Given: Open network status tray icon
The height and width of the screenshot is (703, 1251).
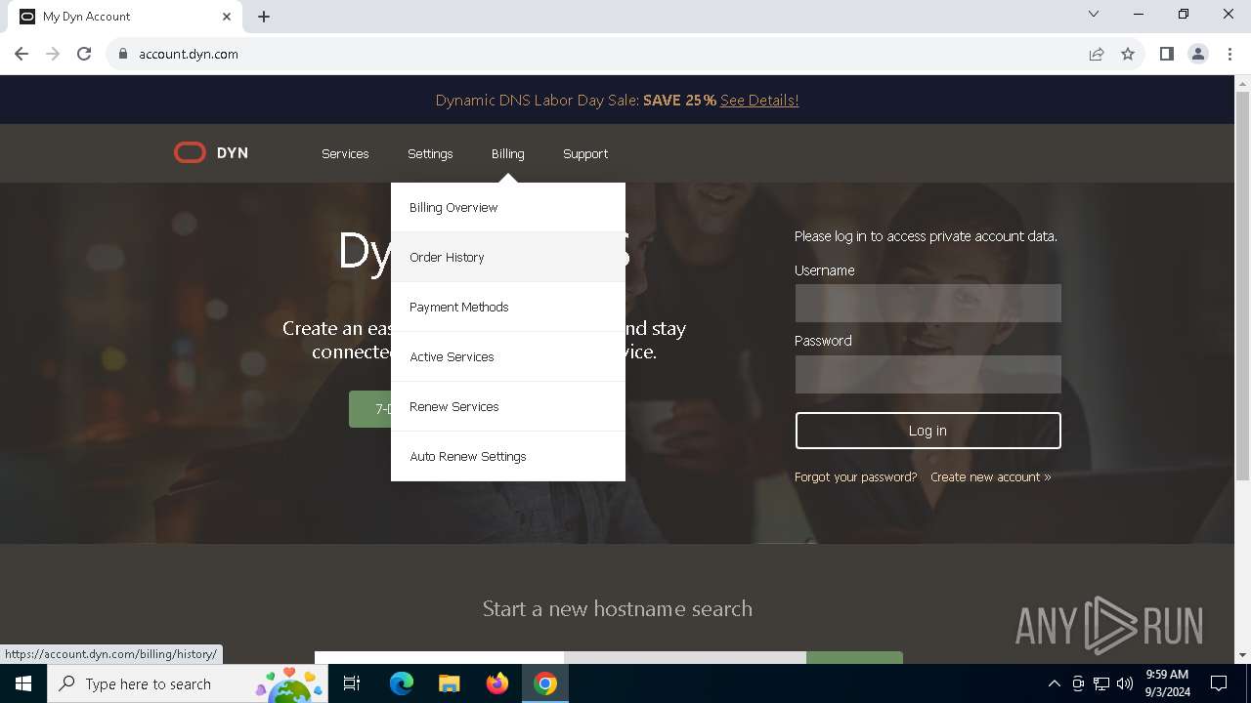Looking at the screenshot, I should 1101,683.
